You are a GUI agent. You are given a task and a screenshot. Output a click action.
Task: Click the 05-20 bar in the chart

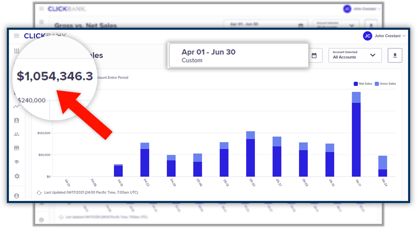coord(251,154)
